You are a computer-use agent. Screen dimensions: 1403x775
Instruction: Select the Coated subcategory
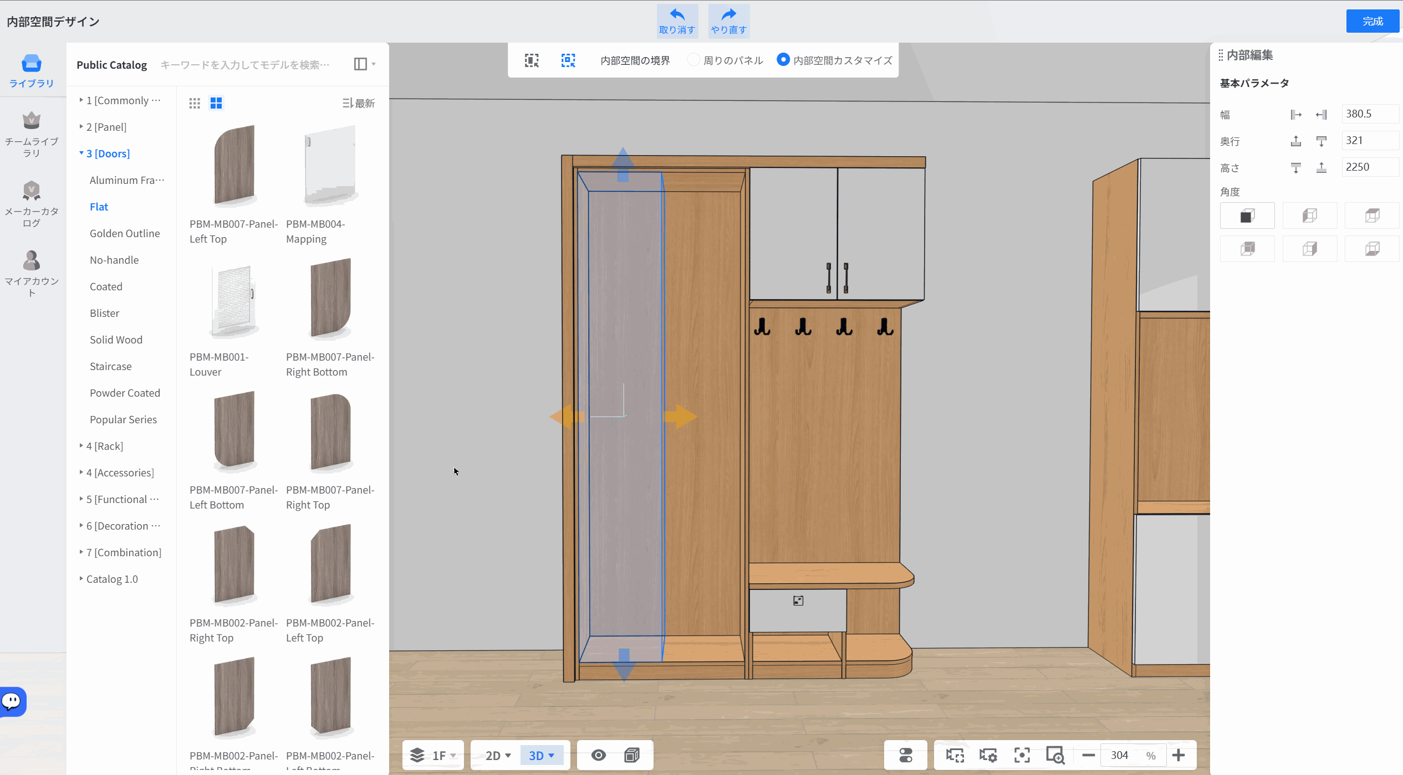(x=106, y=286)
